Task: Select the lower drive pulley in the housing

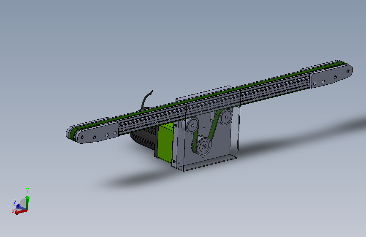Action: [x=204, y=146]
